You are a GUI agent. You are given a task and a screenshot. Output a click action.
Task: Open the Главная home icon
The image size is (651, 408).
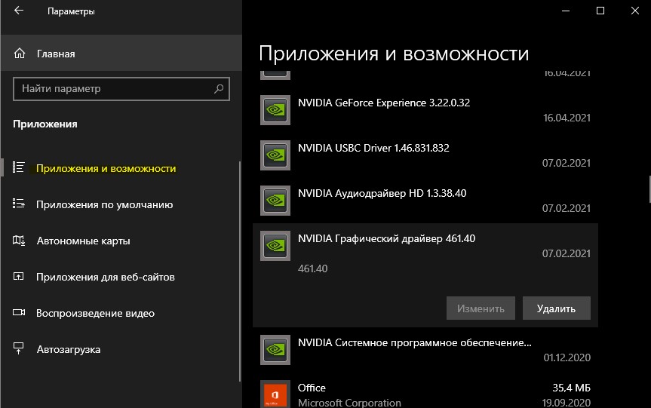point(20,54)
